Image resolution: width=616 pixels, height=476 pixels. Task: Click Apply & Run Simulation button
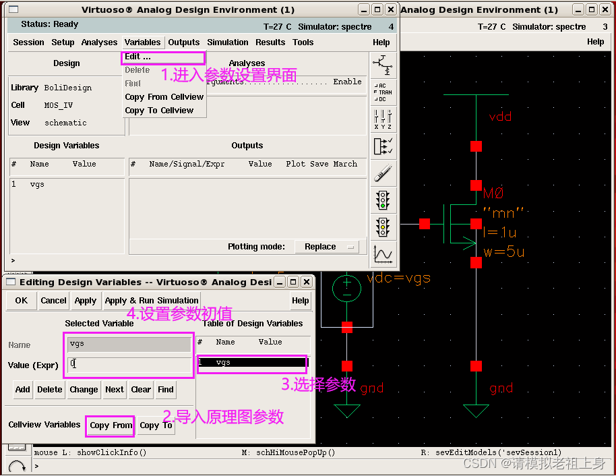click(x=152, y=301)
